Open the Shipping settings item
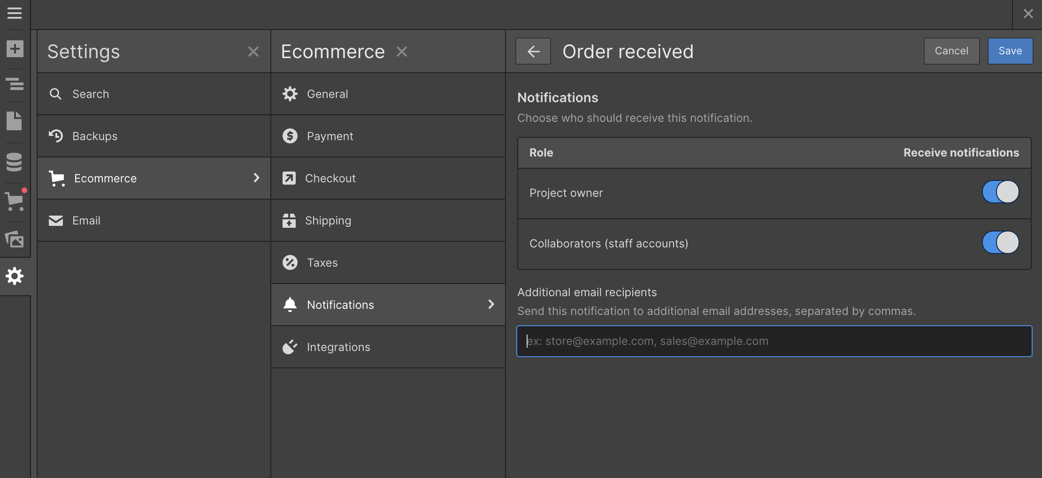Screen dimensions: 1042x478 point(388,220)
